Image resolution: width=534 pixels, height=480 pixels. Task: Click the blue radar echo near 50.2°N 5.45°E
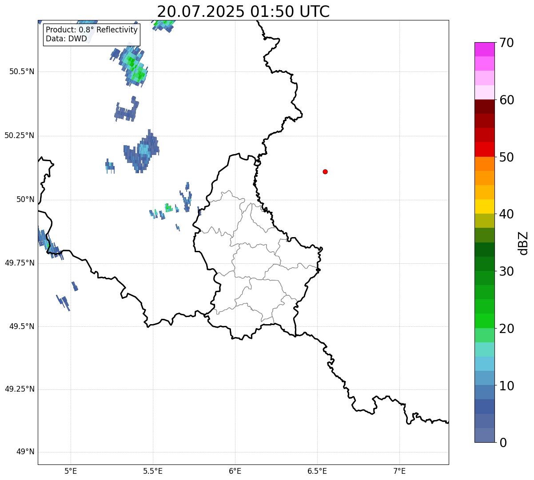point(142,151)
